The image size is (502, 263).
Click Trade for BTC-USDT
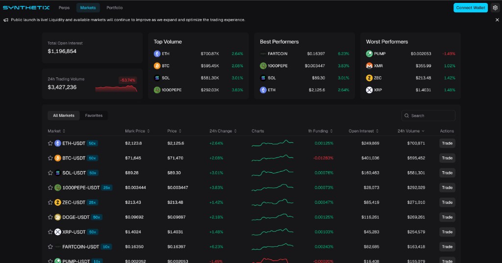(x=447, y=158)
